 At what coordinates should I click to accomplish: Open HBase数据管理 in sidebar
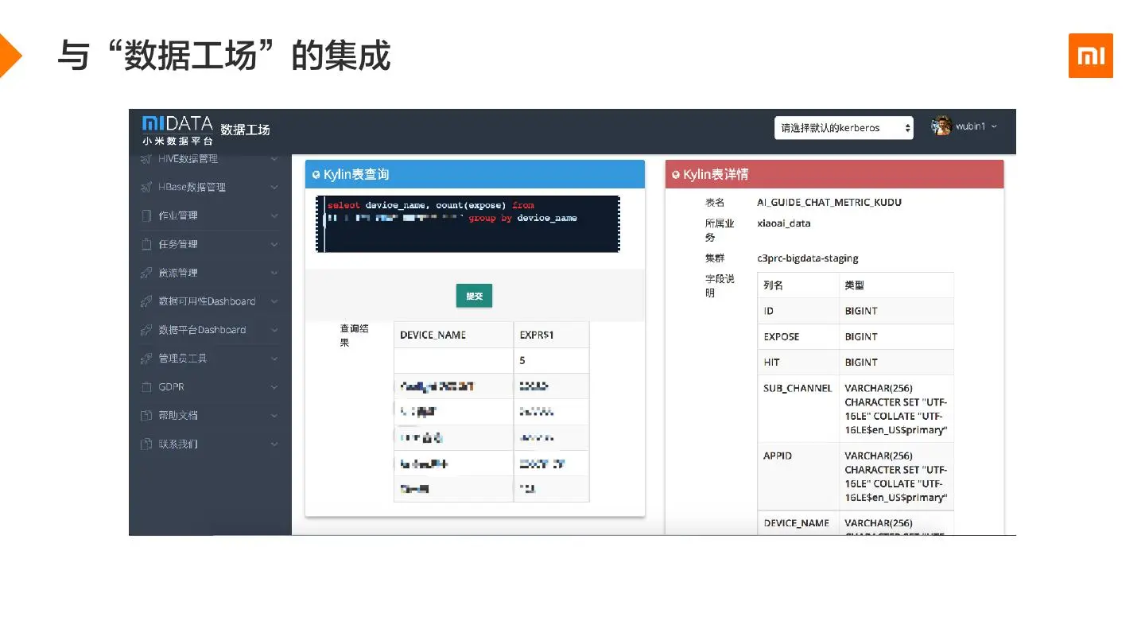[192, 188]
